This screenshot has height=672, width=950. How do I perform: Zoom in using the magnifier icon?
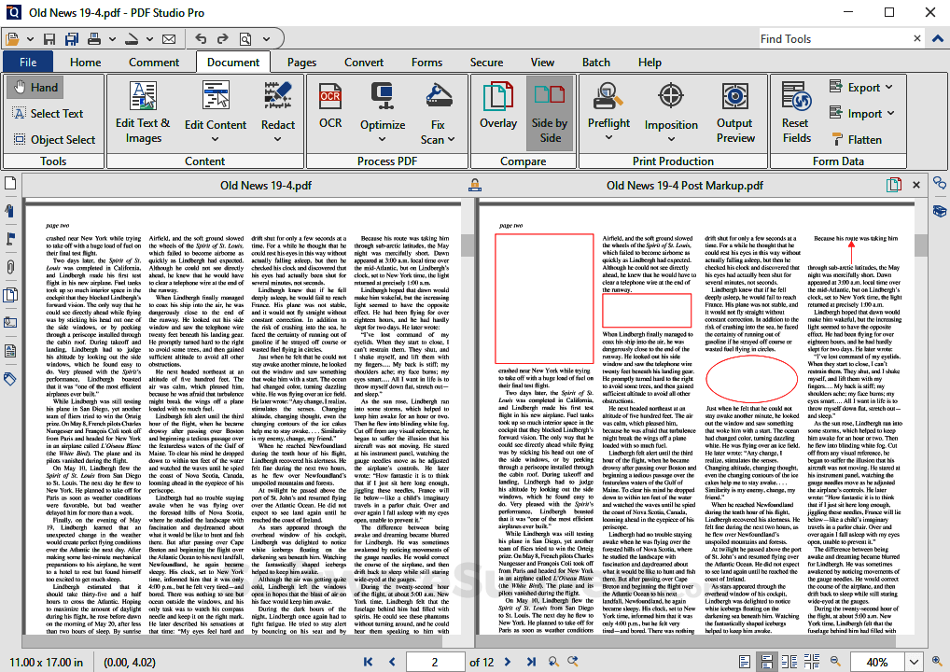tap(937, 661)
